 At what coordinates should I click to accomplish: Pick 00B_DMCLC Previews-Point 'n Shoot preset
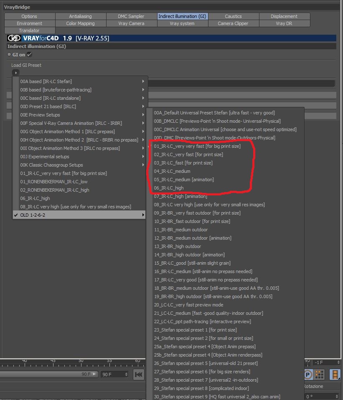[226, 121]
